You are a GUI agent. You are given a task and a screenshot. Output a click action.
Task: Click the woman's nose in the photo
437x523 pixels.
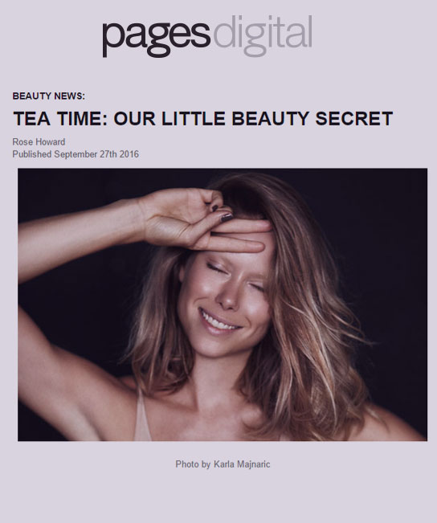click(x=228, y=297)
